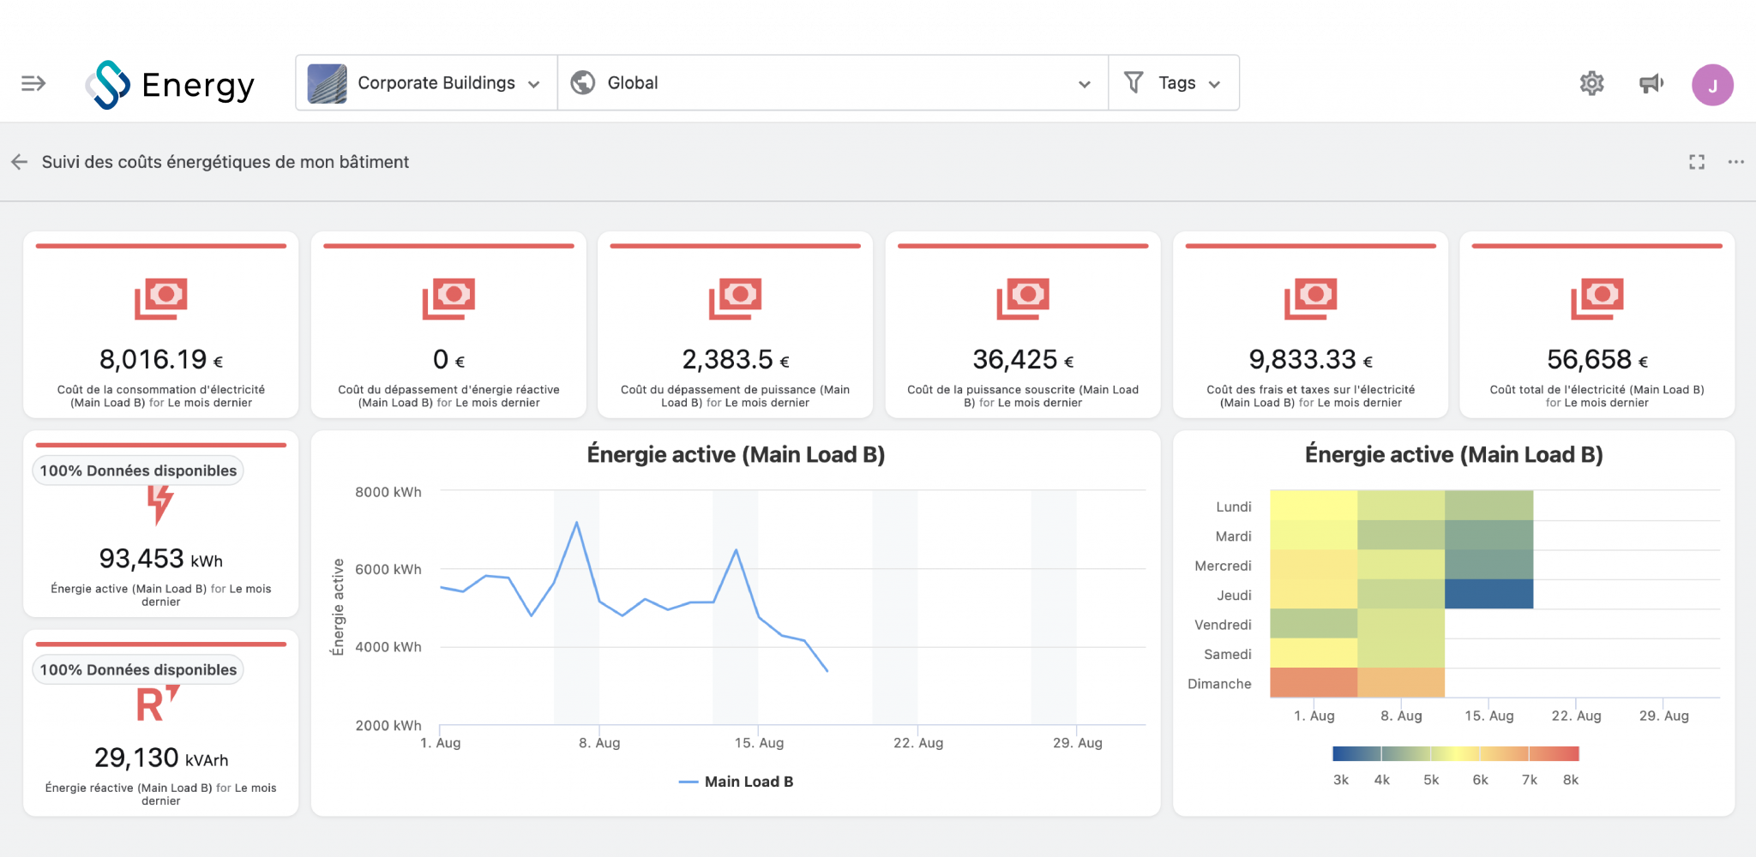This screenshot has width=1756, height=857.
Task: Open the sidebar menu toggle icon
Action: click(x=33, y=83)
